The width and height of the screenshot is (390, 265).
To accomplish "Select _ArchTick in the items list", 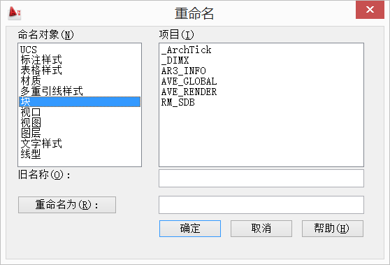I will 261,50.
